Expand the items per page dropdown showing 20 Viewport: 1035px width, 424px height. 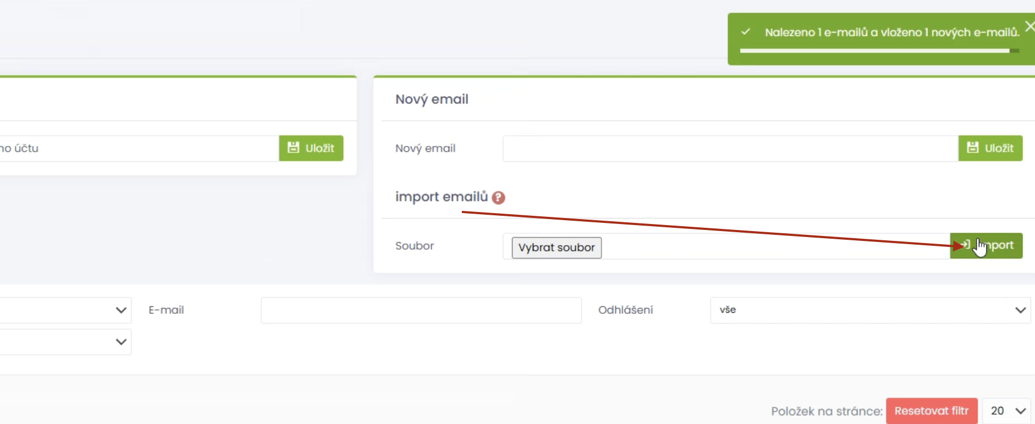1006,411
